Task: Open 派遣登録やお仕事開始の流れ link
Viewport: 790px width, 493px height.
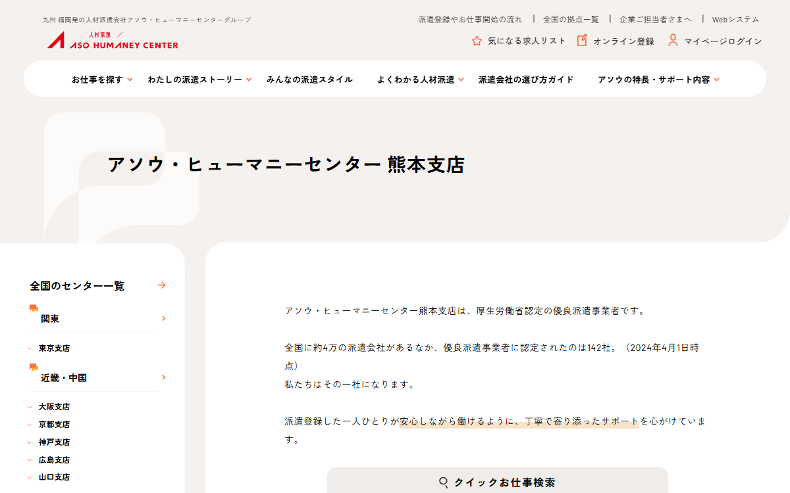Action: 470,20
